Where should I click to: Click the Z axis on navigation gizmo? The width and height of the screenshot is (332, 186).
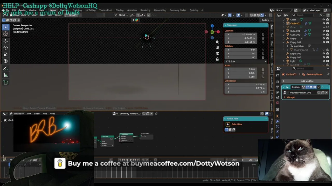click(x=212, y=26)
